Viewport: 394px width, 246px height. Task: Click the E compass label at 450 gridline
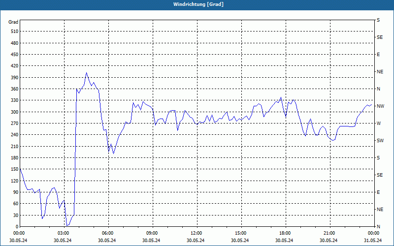[x=378, y=55]
